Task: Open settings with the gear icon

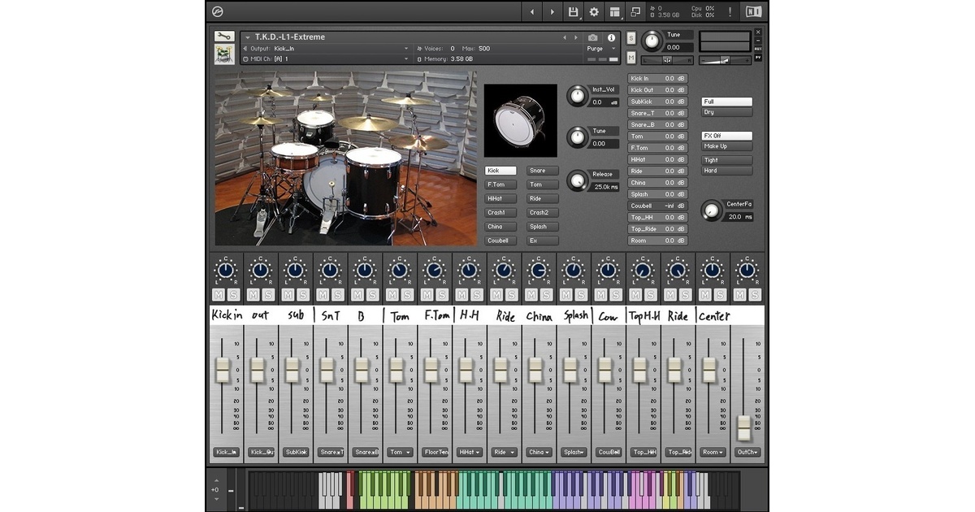Action: pyautogui.click(x=594, y=12)
